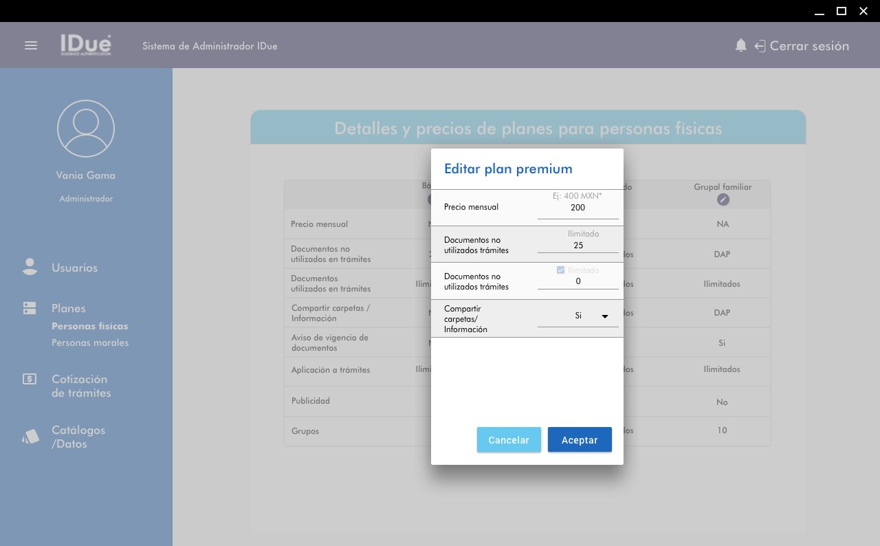The height and width of the screenshot is (546, 880).
Task: Click the field containing 0
Action: pos(577,281)
